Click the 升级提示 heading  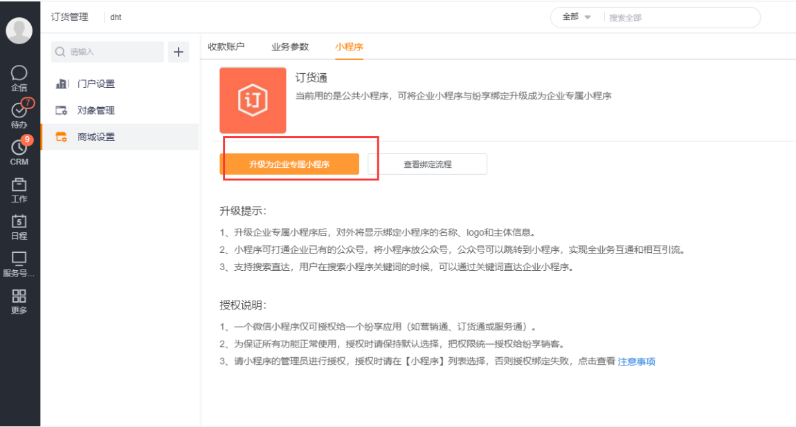coord(243,211)
